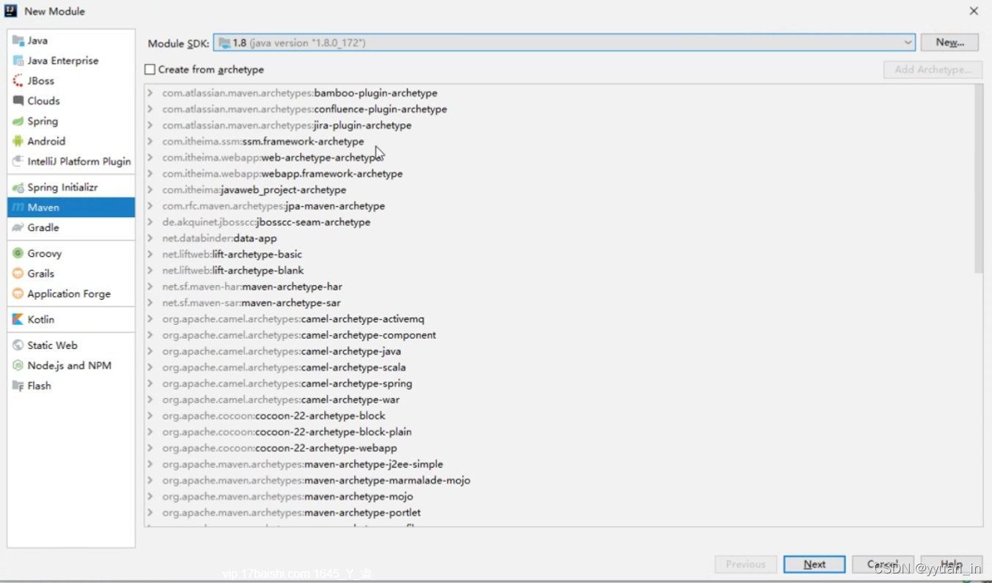
Task: Close the New Module dialog
Action: (974, 11)
